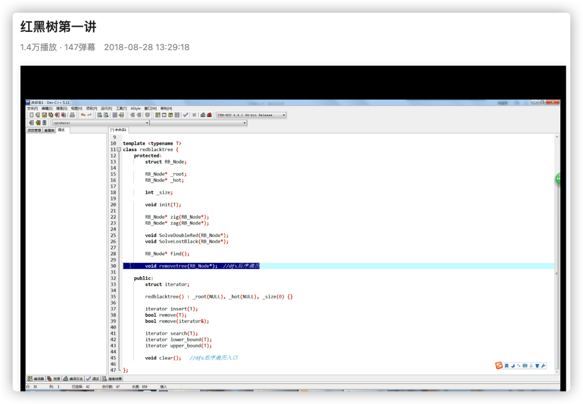
Task: Open the Sogou input method toolbar icon
Action: (x=499, y=365)
